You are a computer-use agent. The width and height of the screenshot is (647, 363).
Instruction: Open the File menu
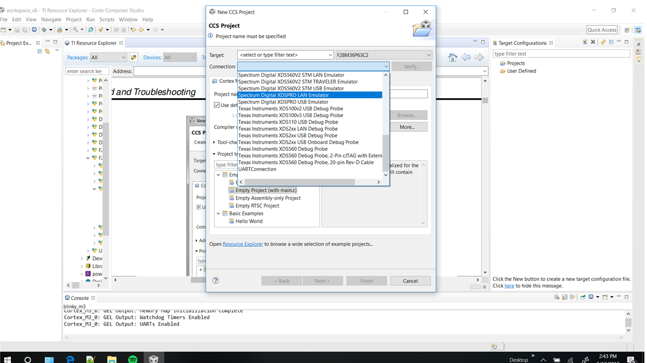pyautogui.click(x=4, y=19)
